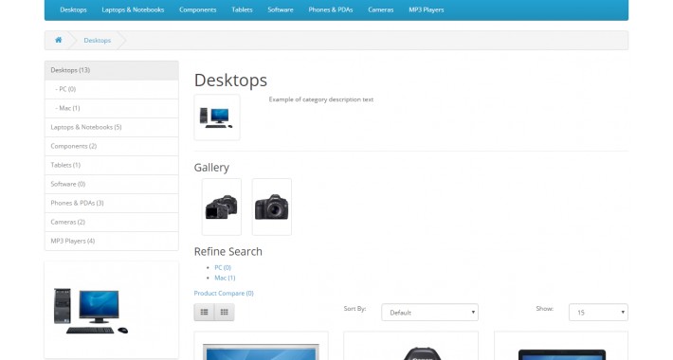Click the sidebar desktop computer banner image
673x360 pixels.
(112, 310)
